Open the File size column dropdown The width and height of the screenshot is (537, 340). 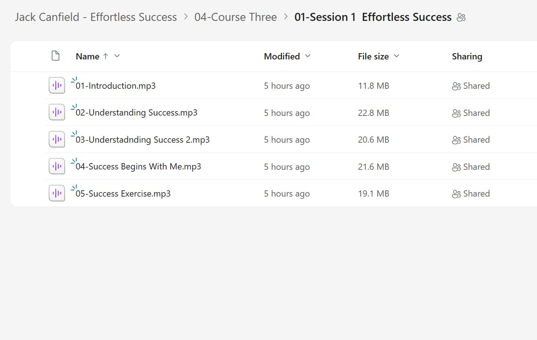tap(397, 56)
